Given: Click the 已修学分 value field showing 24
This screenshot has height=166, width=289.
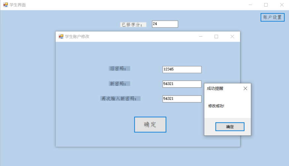Looking at the screenshot, I should [165, 24].
